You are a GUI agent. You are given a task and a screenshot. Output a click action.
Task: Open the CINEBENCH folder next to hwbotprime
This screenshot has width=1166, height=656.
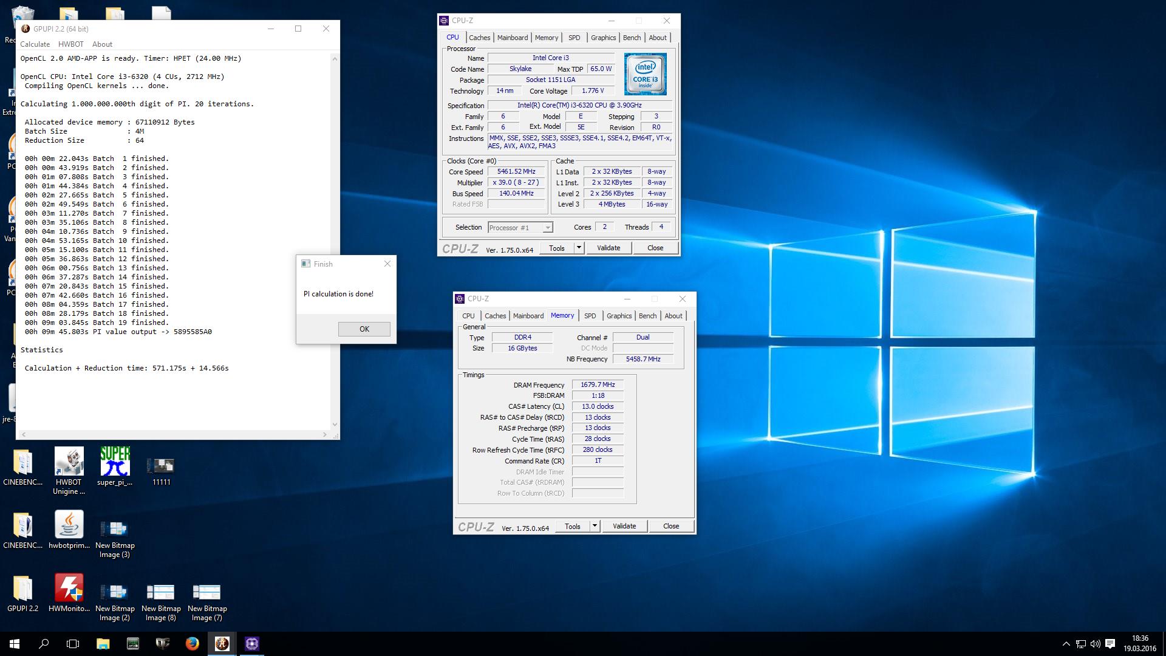click(23, 530)
